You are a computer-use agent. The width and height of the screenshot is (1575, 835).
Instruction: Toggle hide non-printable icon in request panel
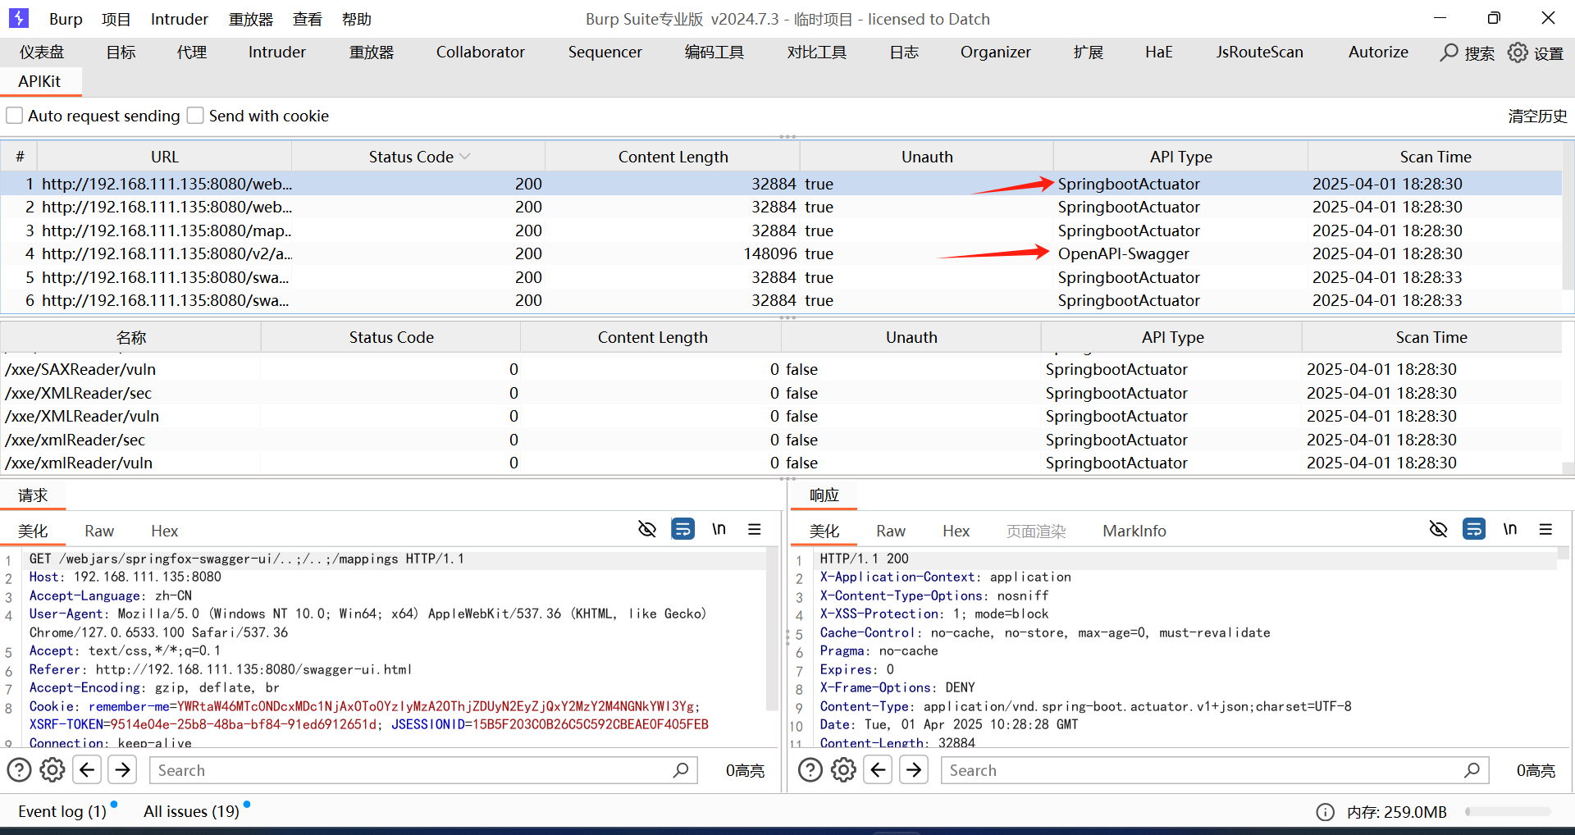647,529
